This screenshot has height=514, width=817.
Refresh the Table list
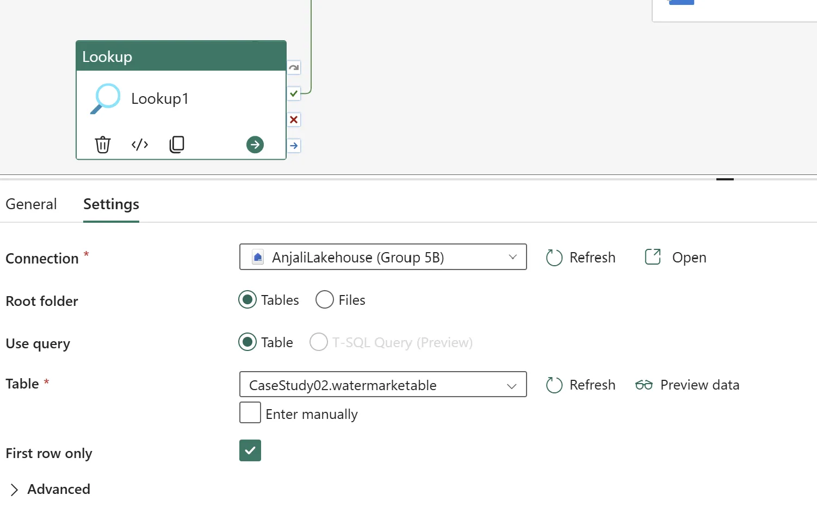tap(581, 385)
